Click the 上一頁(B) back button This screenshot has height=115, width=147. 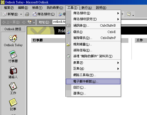click(x=11, y=22)
